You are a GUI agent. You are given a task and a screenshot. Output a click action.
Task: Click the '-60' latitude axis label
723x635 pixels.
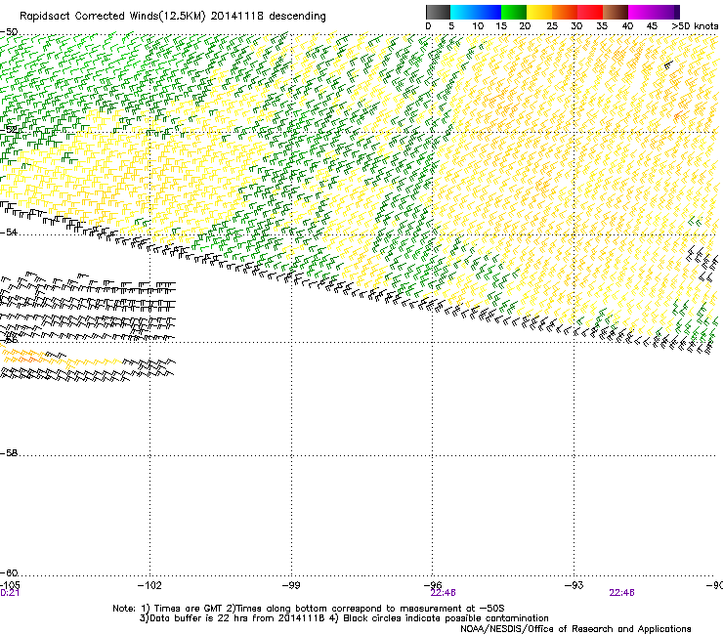pos(9,573)
